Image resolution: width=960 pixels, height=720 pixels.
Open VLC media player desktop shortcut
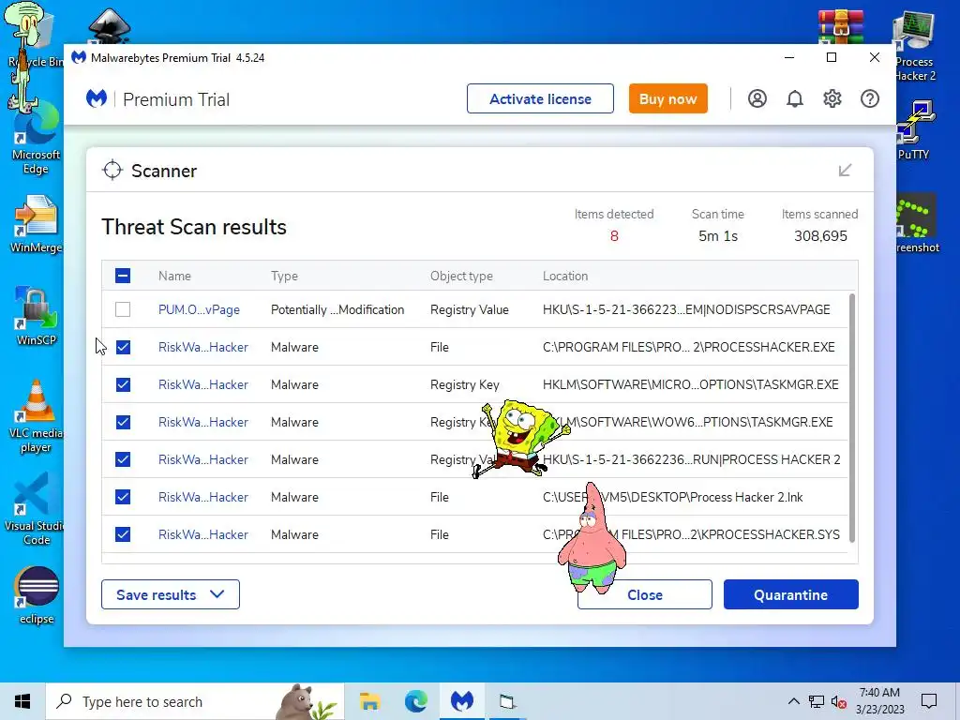[36, 416]
